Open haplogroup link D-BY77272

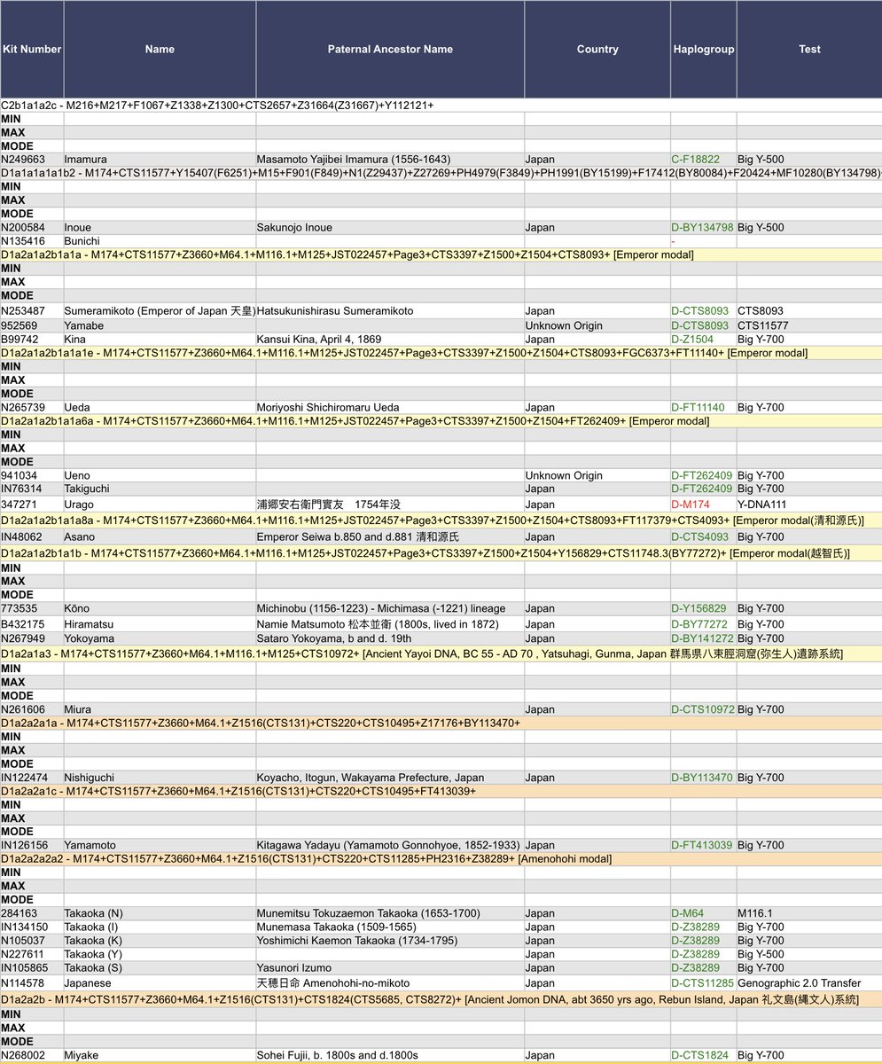(x=699, y=624)
